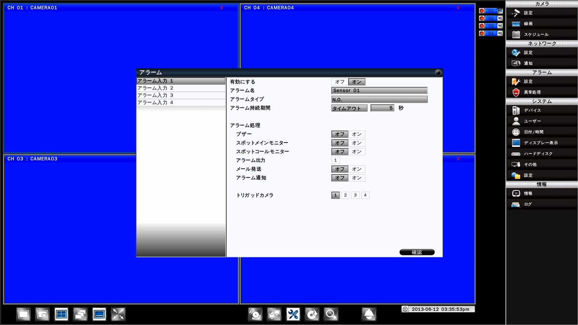578x325 pixels.
Task: Open the search function with the magnifier icon
Action: click(331, 314)
